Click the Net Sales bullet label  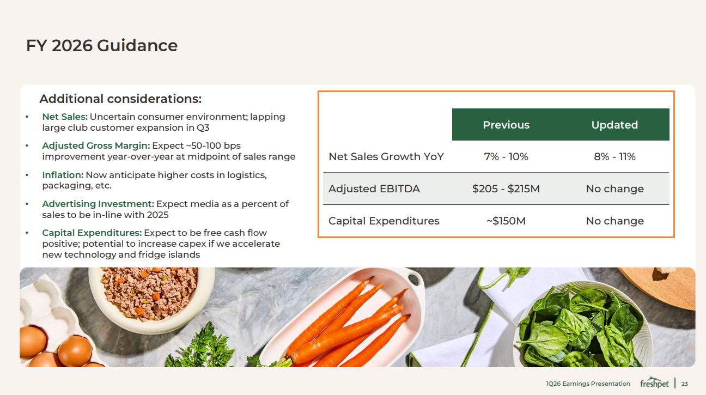65,117
